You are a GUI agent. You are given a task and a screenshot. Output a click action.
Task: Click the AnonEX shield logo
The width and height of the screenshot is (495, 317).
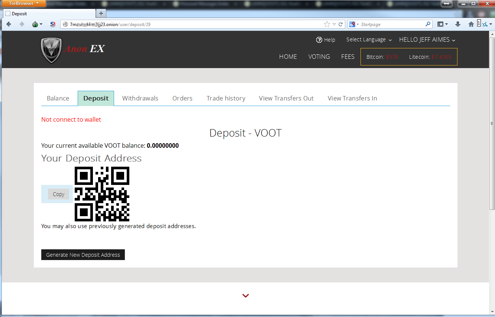51,50
